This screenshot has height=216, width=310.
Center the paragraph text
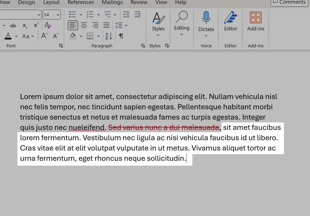[84, 25]
